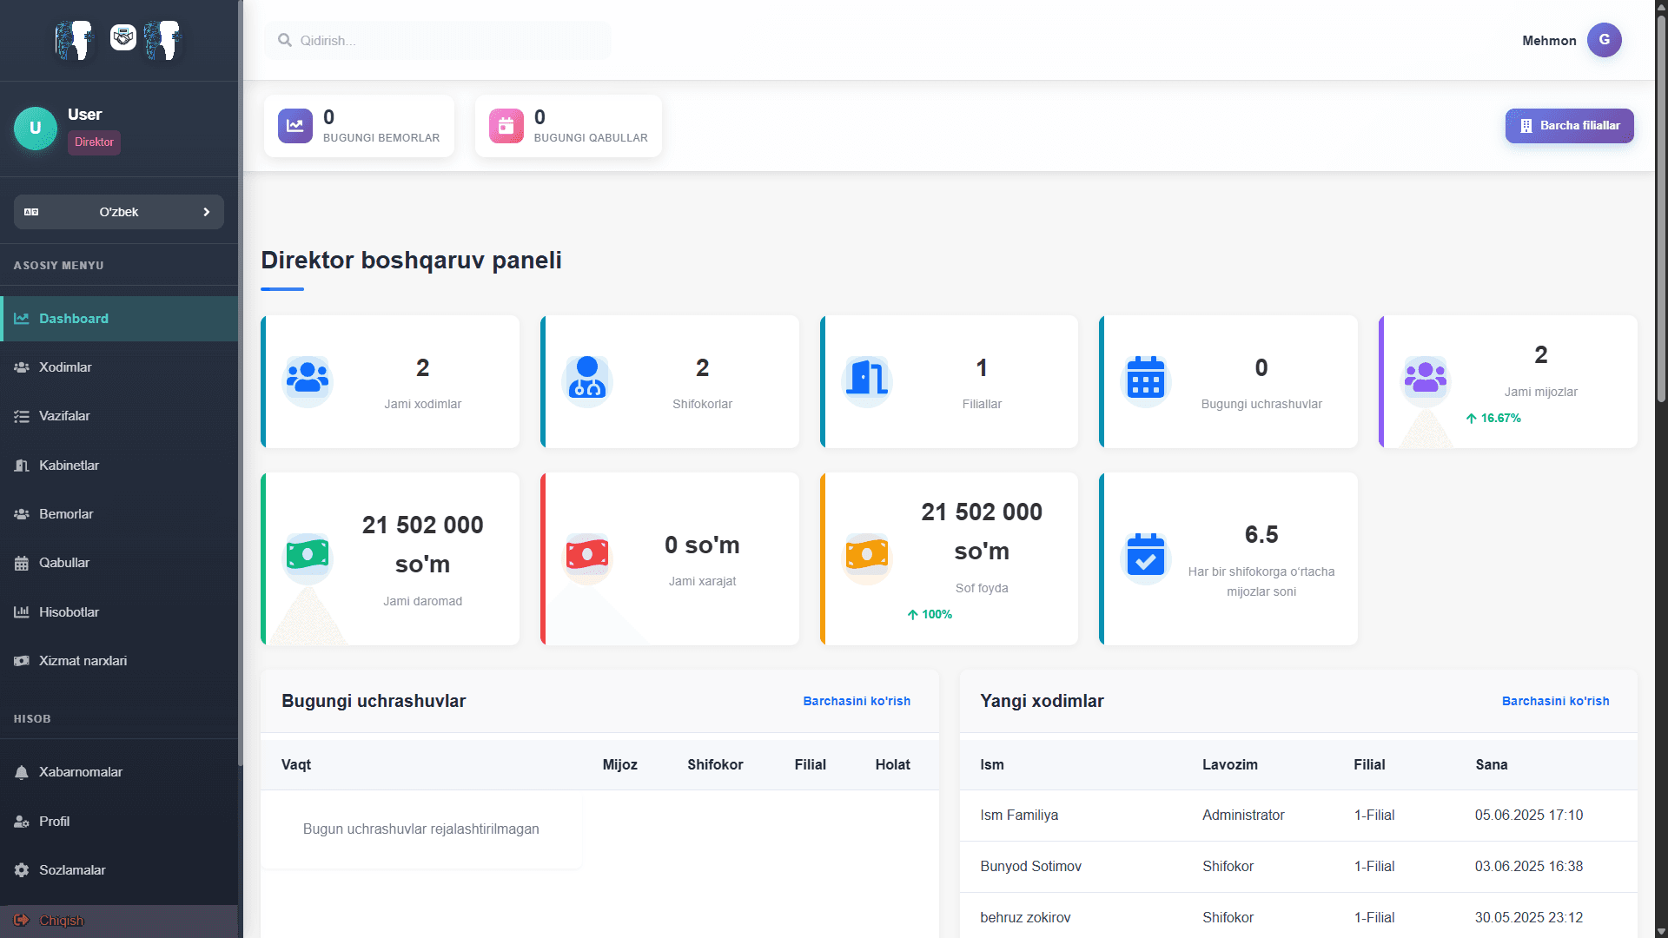Click Barchasini ko'rish link for Bugungi uchrashuvlar
This screenshot has height=938, width=1668.
pos(857,701)
